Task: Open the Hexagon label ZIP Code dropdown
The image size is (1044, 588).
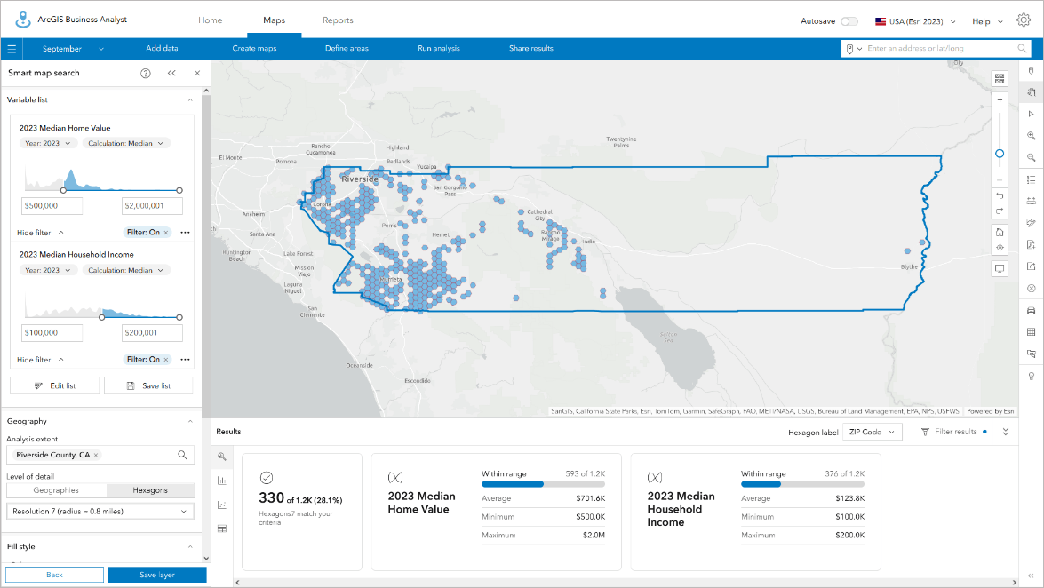Action: tap(872, 432)
